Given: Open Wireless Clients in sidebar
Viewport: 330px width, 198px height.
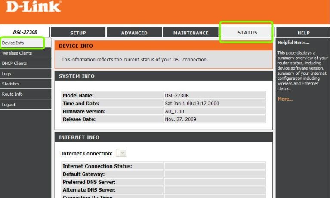Looking at the screenshot, I should pyautogui.click(x=25, y=53).
